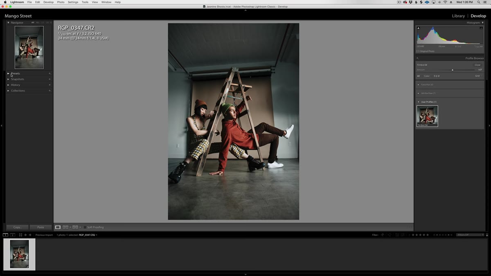Click plus icon beside Profile Browser
The width and height of the screenshot is (491, 276).
pyautogui.click(x=418, y=58)
